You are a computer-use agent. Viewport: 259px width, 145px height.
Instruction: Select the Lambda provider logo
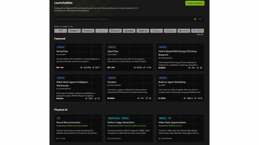129,31
